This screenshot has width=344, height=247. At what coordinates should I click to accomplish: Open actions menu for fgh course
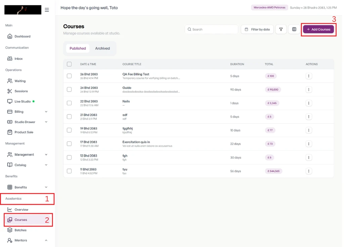click(309, 157)
